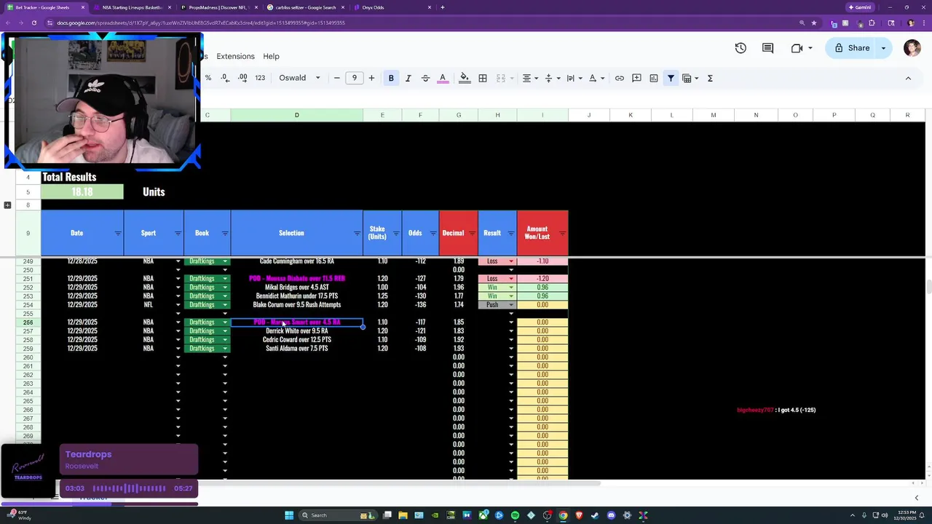Open the Help menu
932x524 pixels.
(271, 56)
